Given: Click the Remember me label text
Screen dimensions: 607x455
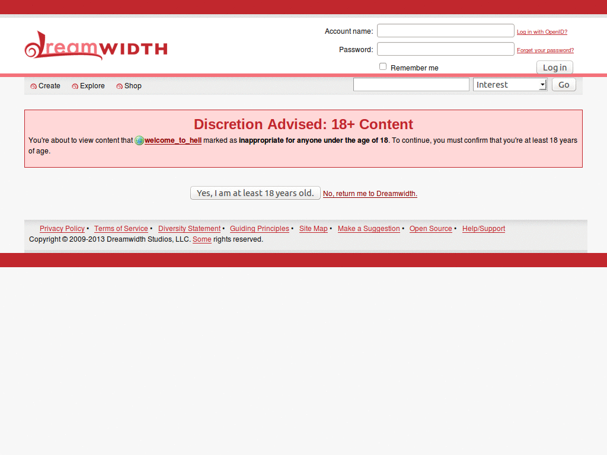Looking at the screenshot, I should (x=414, y=68).
